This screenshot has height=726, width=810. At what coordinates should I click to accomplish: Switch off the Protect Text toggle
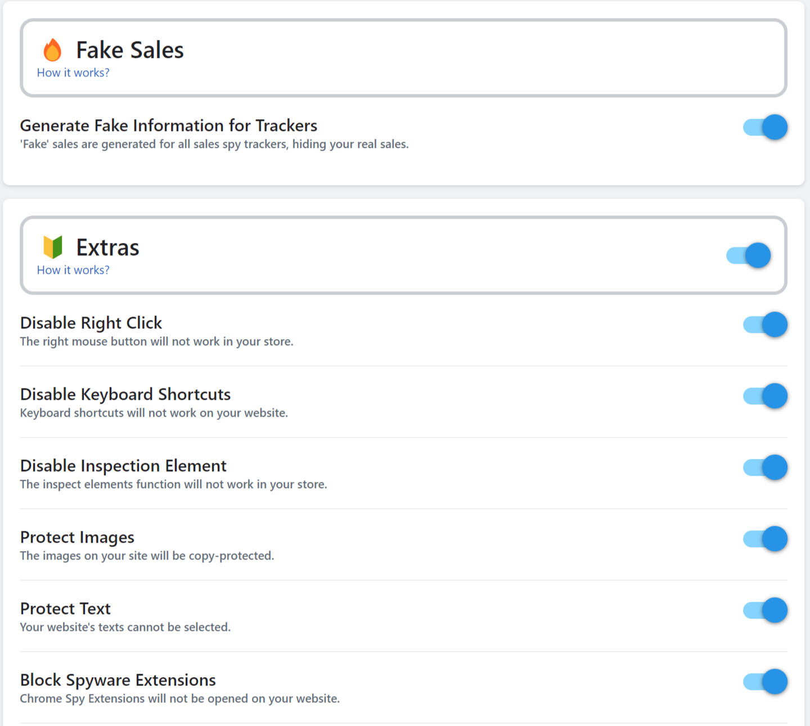click(x=765, y=610)
